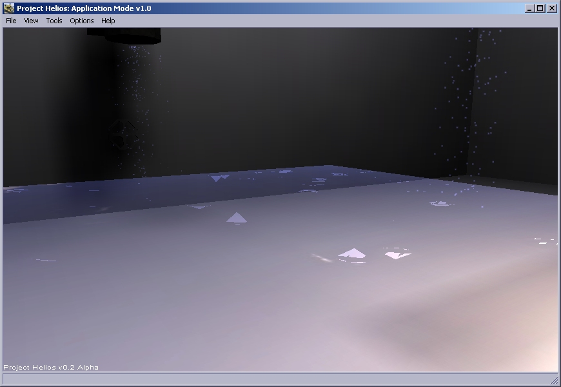The image size is (561, 387).
Task: Select the bright white upward triangle
Action: click(352, 253)
